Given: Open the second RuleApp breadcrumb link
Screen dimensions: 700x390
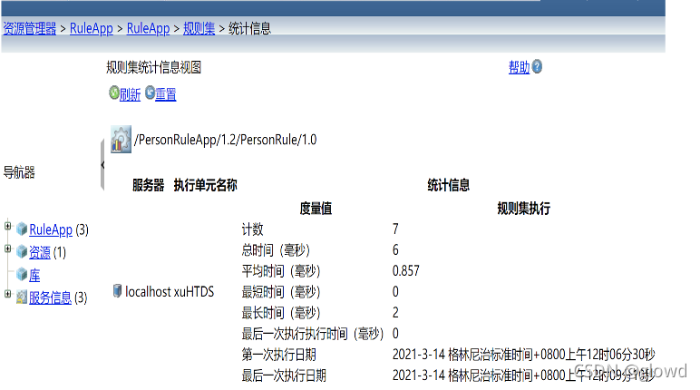Looking at the screenshot, I should click(148, 29).
